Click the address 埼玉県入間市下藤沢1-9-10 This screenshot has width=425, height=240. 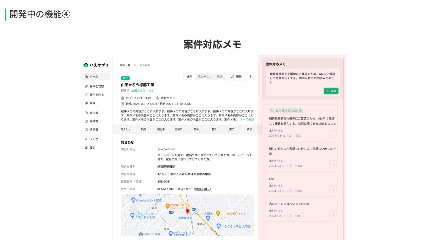coord(175,189)
